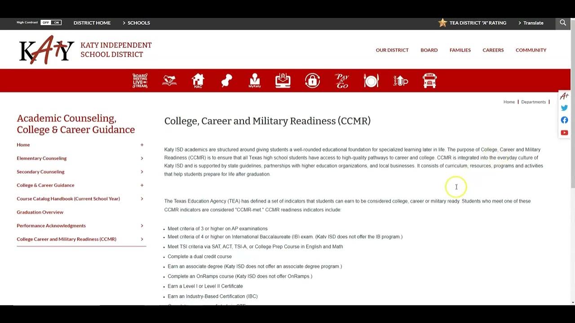Screen dimensions: 575x323
Task: Click bullet about Meet TSI criteria via SAT
Action: (255, 247)
